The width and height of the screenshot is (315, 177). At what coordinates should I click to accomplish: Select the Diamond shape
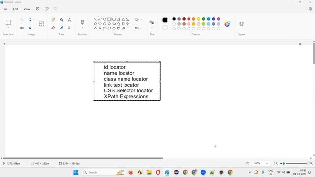[95, 24]
